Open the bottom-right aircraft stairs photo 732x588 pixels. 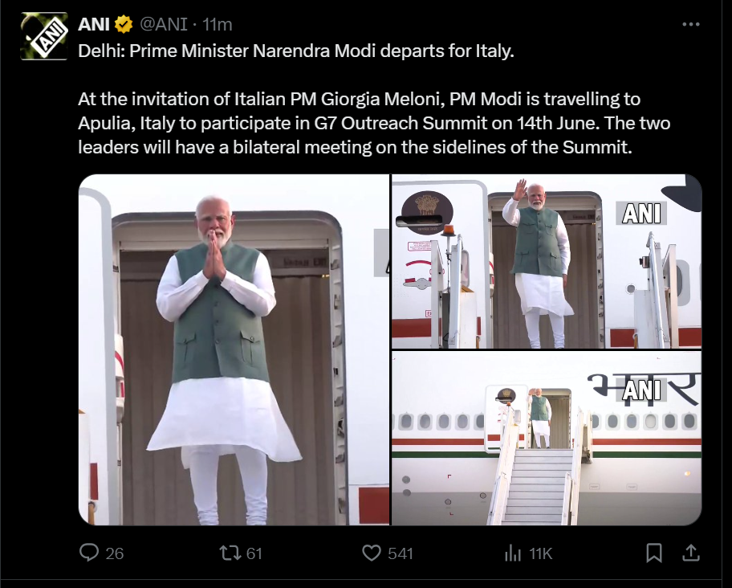pos(546,438)
